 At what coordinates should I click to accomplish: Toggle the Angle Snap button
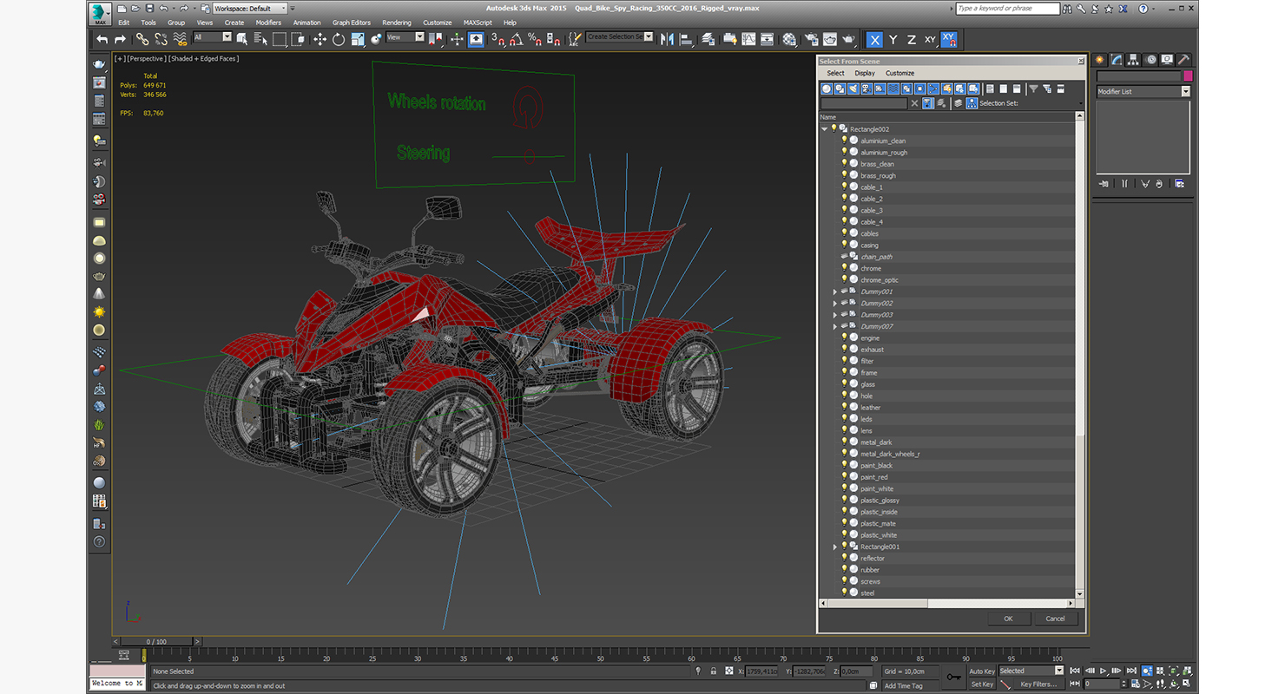coord(517,39)
